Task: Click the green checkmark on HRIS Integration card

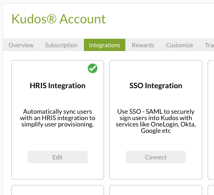Action: pyautogui.click(x=92, y=69)
